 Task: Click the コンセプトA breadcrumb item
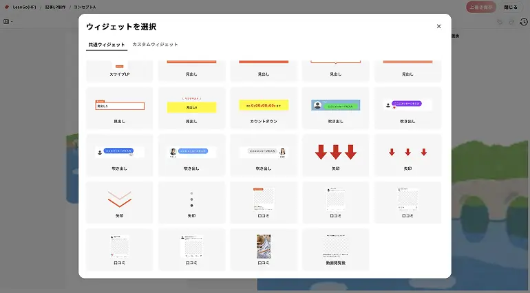click(x=85, y=7)
